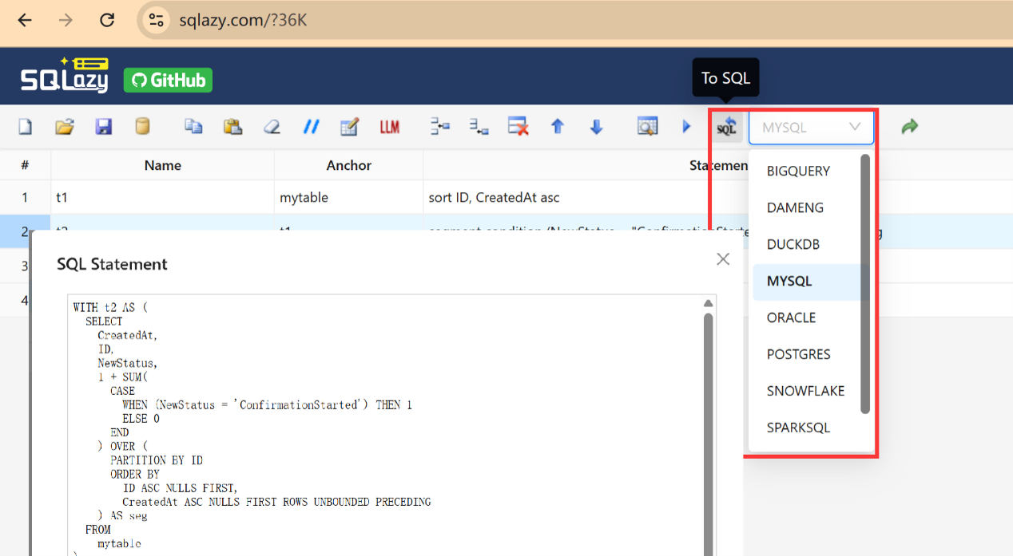Open the edit note pencil icon
Image resolution: width=1013 pixels, height=556 pixels.
tap(349, 127)
